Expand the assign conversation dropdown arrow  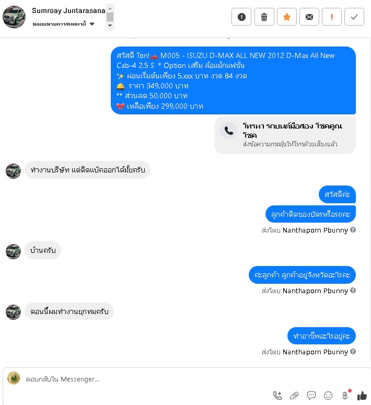pos(92,24)
